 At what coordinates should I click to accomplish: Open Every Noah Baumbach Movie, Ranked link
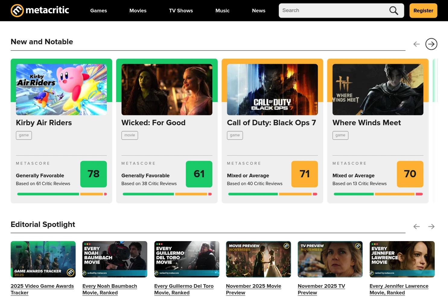pos(110,289)
